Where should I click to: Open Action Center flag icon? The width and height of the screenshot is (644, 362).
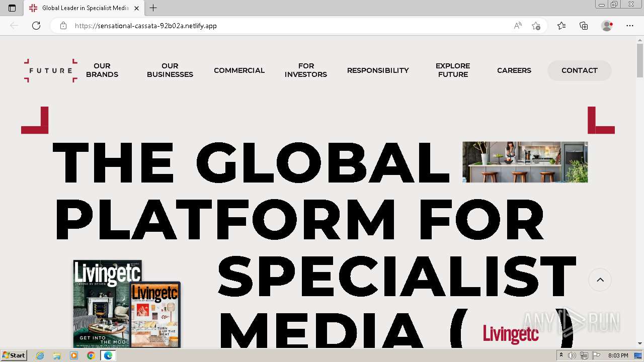tap(596, 355)
